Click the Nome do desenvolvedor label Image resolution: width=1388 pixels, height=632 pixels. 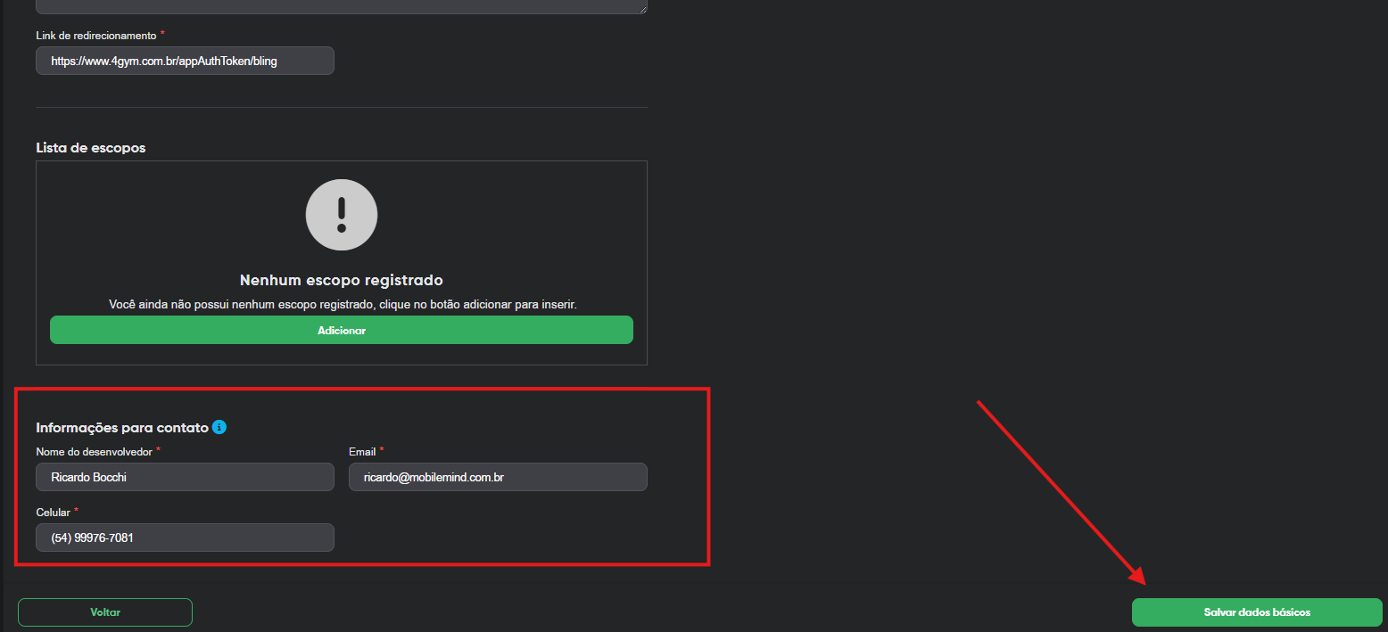pos(94,452)
